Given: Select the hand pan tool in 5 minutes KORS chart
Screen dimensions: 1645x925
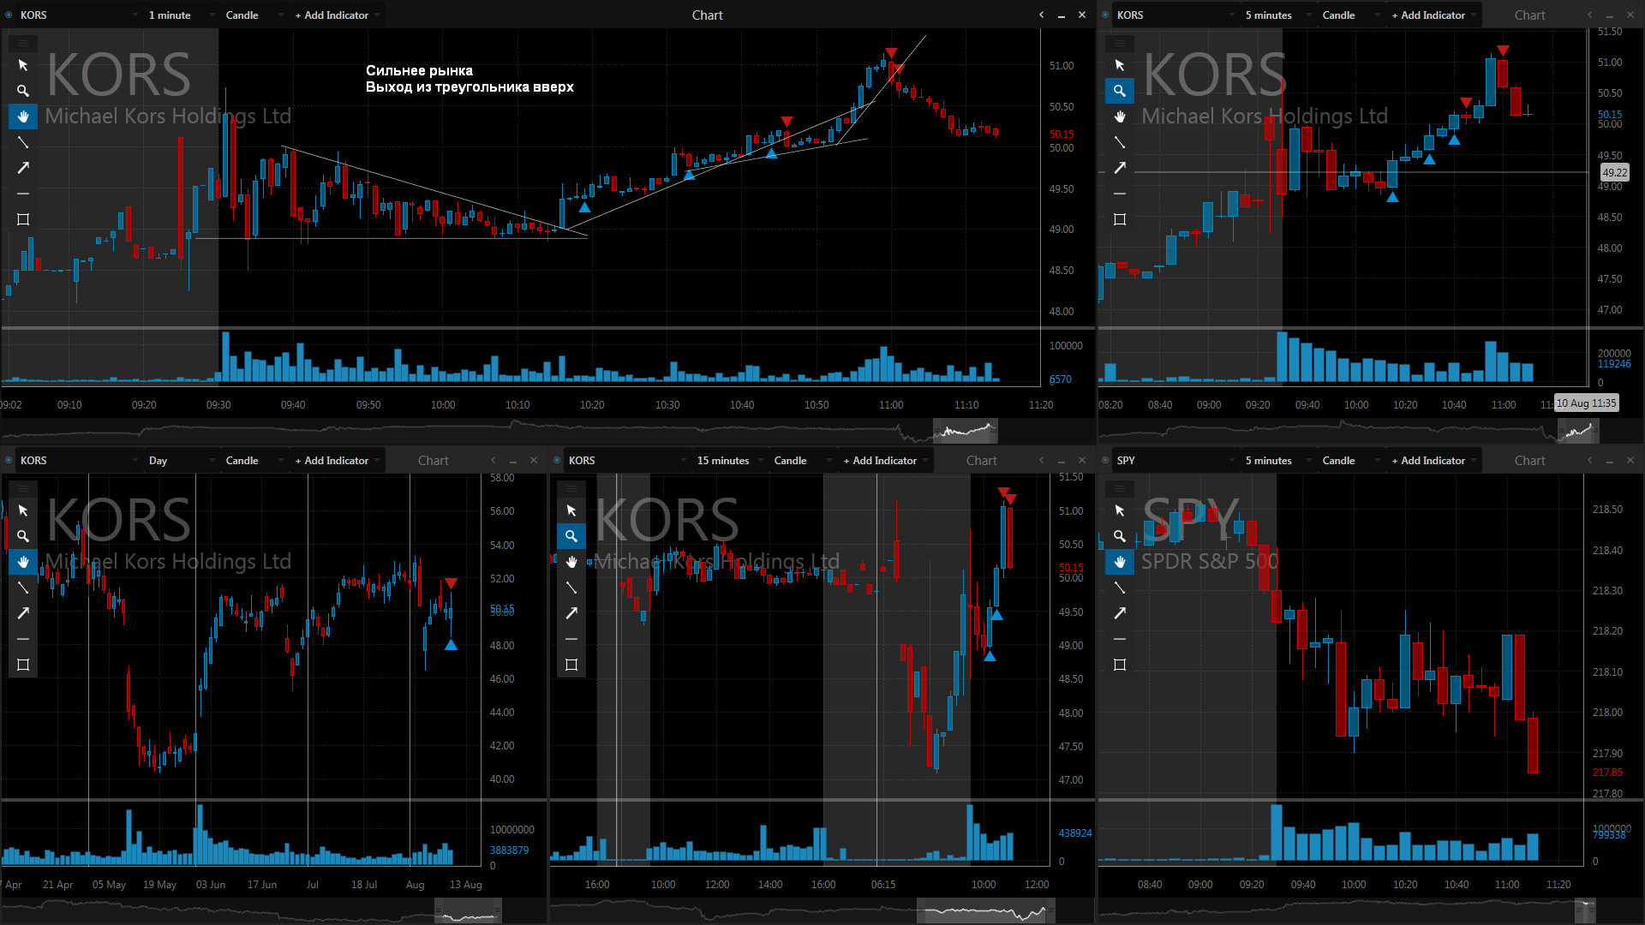Looking at the screenshot, I should click(x=1120, y=116).
